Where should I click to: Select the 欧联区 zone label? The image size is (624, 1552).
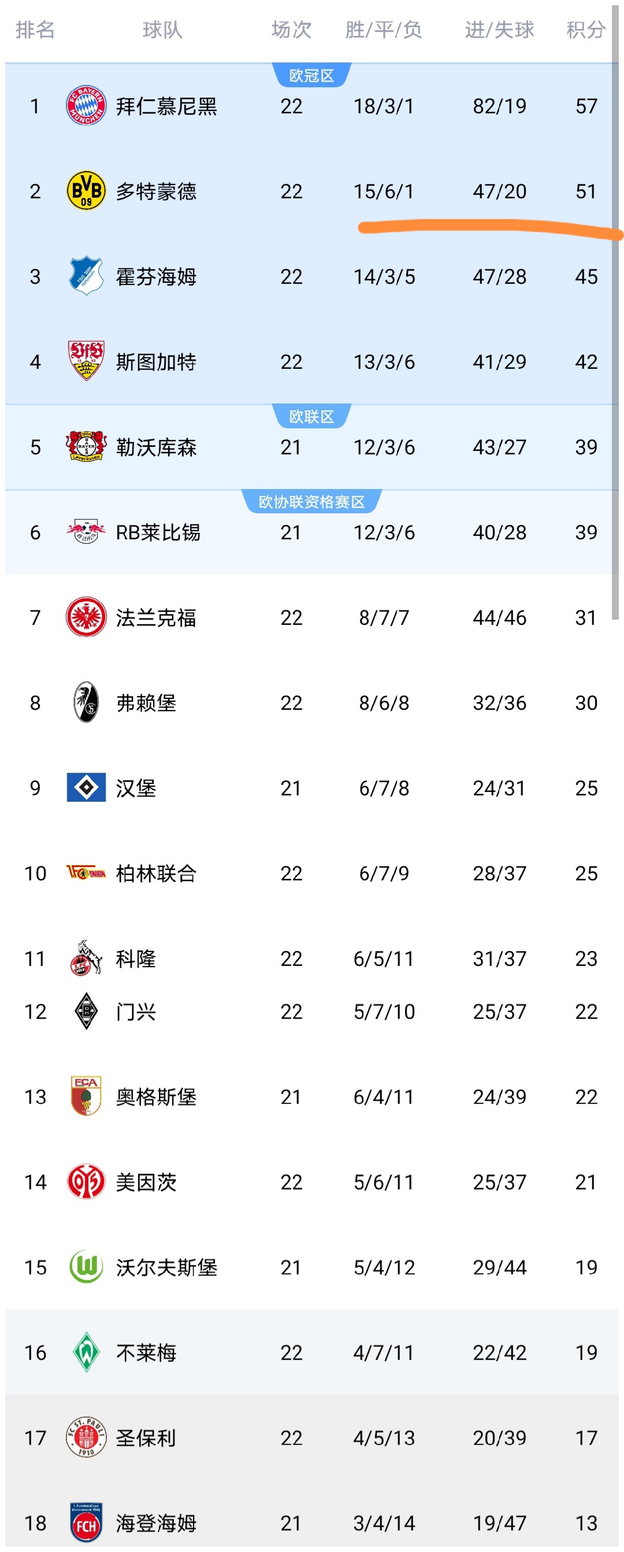tap(311, 417)
